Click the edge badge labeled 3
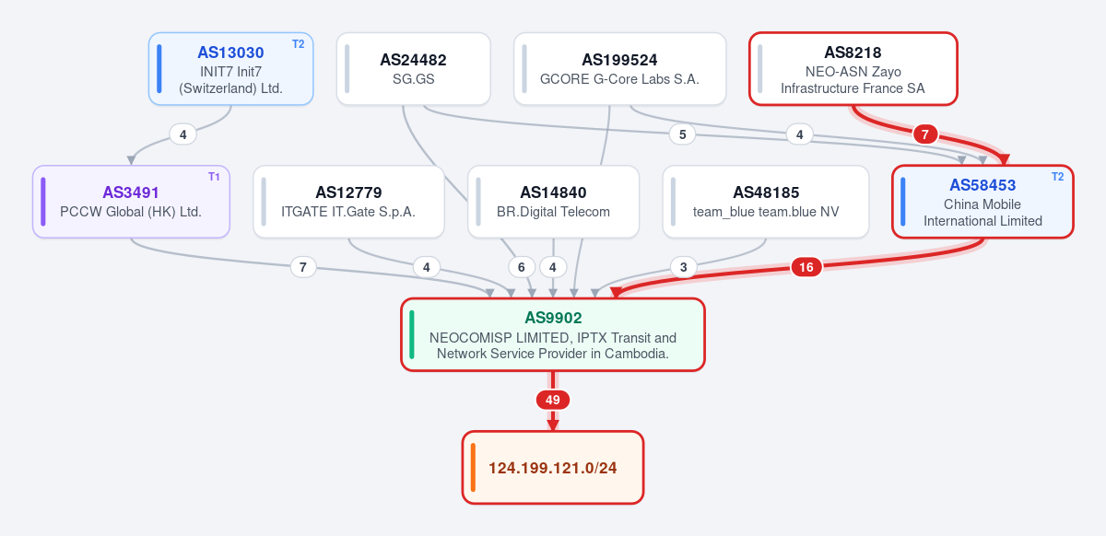This screenshot has height=536, width=1106. [x=683, y=267]
